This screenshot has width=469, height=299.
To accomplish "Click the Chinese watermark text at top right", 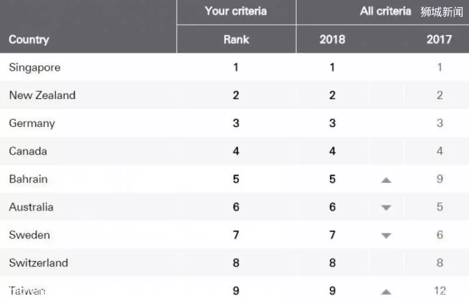I will [x=442, y=12].
